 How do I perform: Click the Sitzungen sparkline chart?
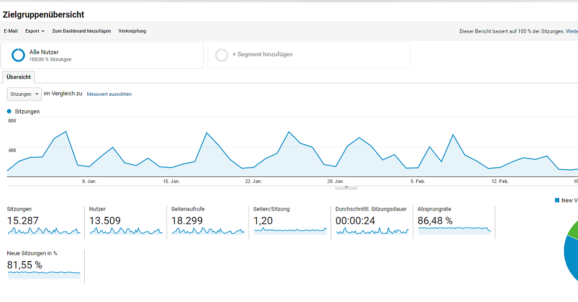[43, 231]
